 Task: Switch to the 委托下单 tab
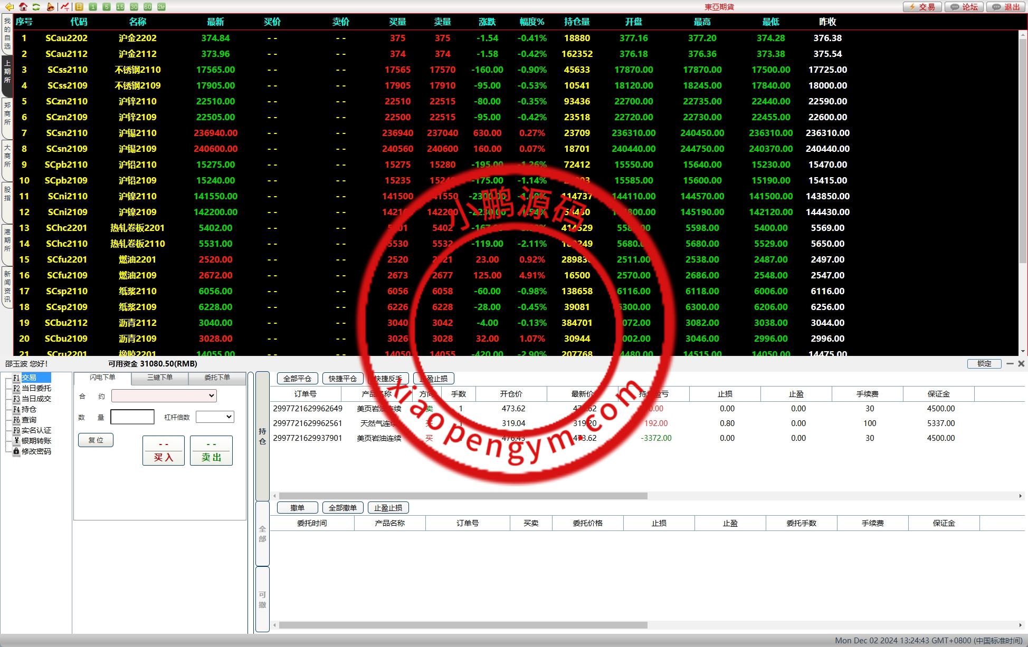tap(217, 378)
